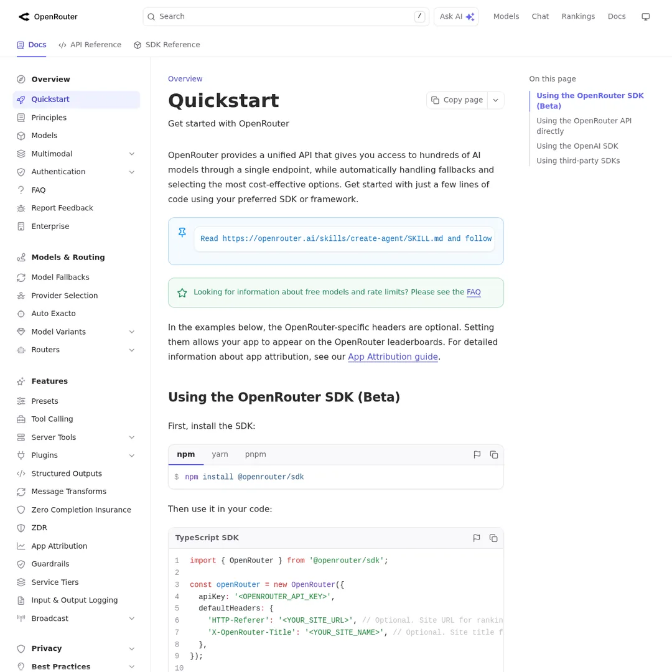Image resolution: width=672 pixels, height=672 pixels.
Task: Flag the TypeScript SDK code block
Action: click(x=476, y=538)
